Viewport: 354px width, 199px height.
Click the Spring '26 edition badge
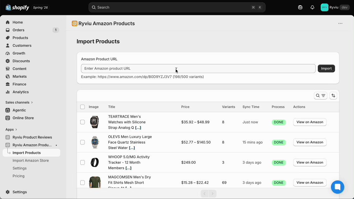pos(40,7)
